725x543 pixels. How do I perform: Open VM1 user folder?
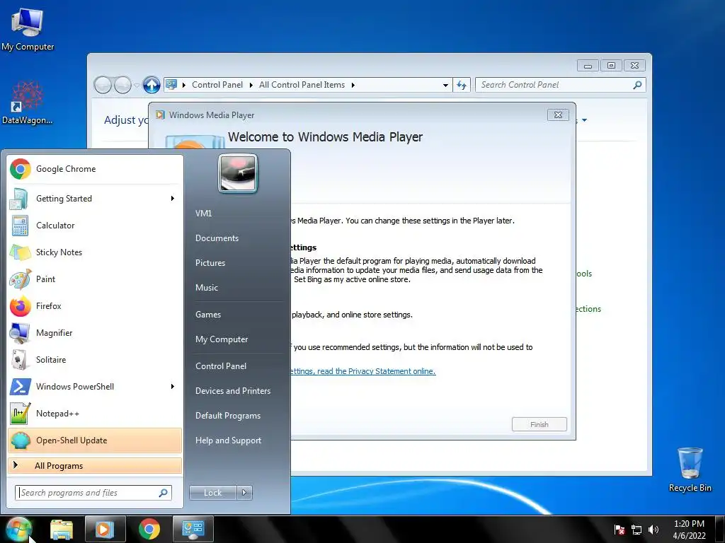coord(203,214)
